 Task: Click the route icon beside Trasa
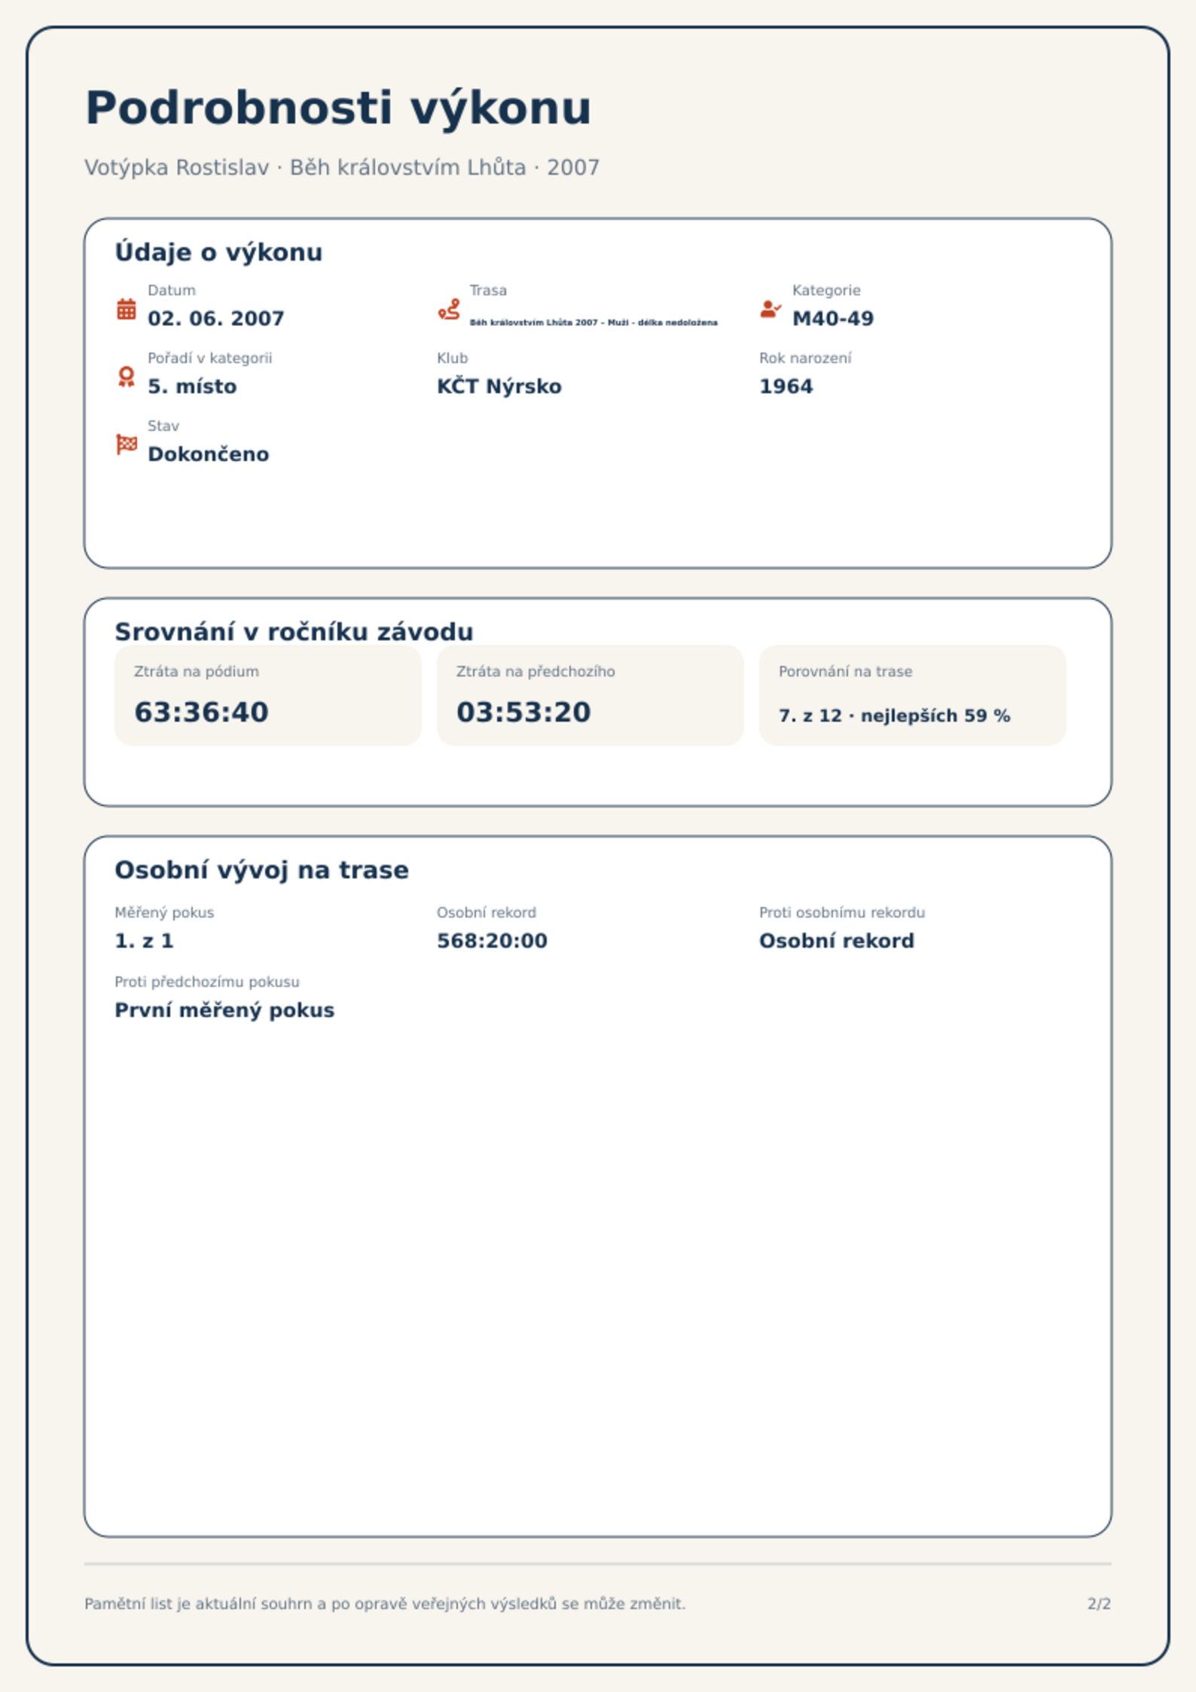pyautogui.click(x=449, y=309)
